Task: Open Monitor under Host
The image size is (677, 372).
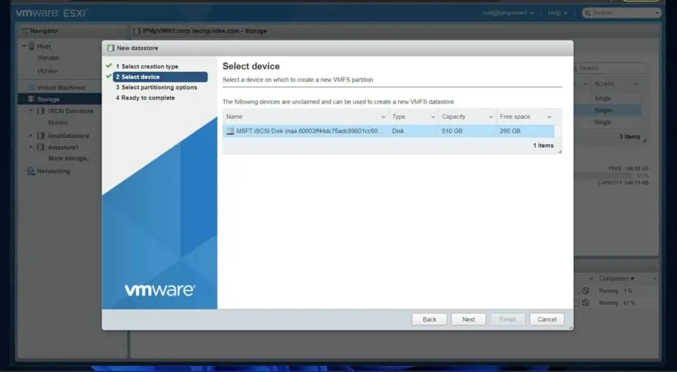Action: 47,71
